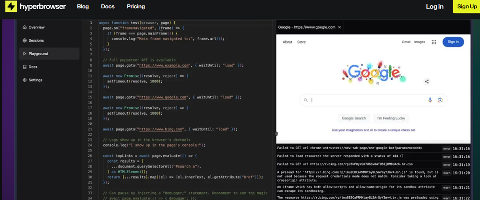The image size is (480, 200).
Task: Open Gmail link on Google page
Action: pyautogui.click(x=406, y=42)
